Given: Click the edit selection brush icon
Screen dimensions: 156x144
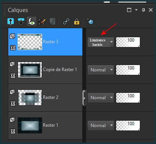Looking at the screenshot, I should (x=42, y=22).
